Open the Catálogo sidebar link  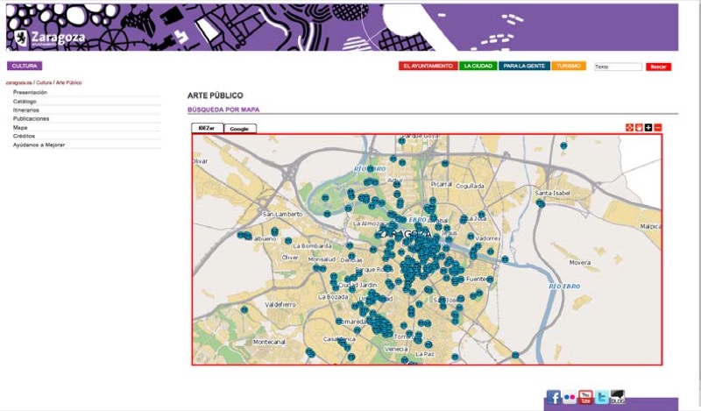pyautogui.click(x=25, y=101)
